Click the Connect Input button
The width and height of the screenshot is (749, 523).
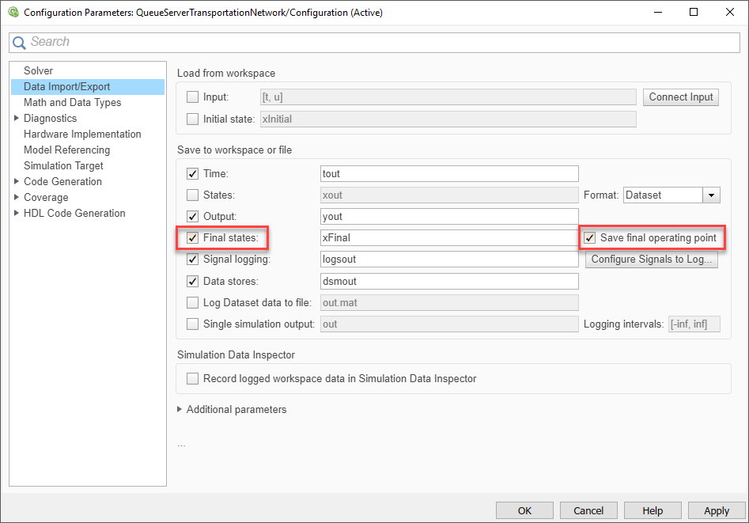pyautogui.click(x=680, y=97)
